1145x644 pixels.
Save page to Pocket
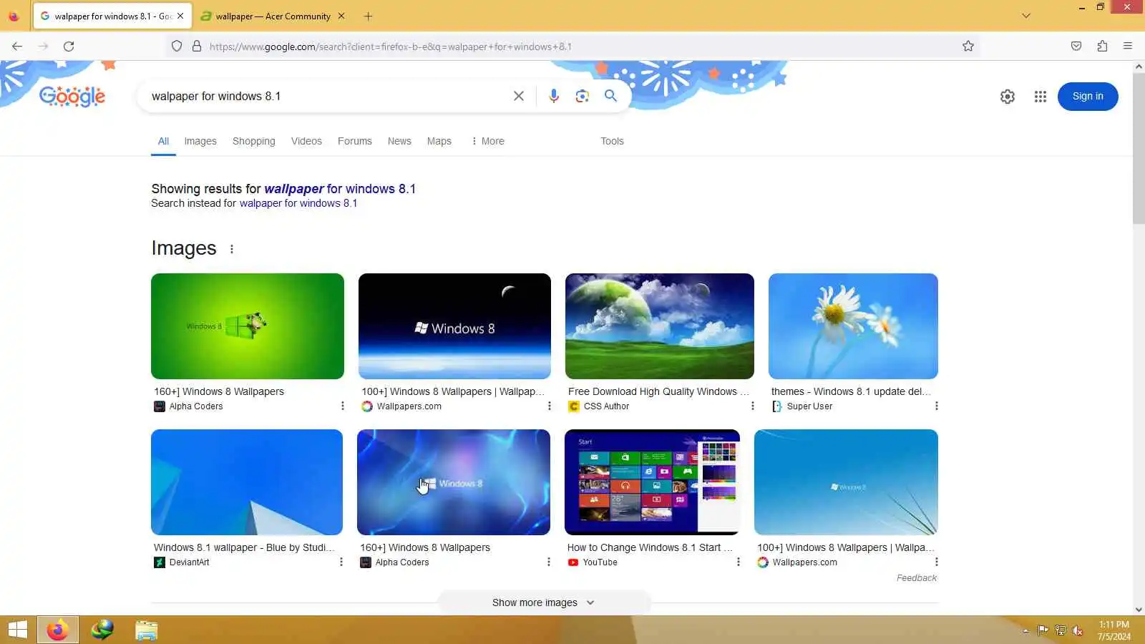click(x=1076, y=47)
